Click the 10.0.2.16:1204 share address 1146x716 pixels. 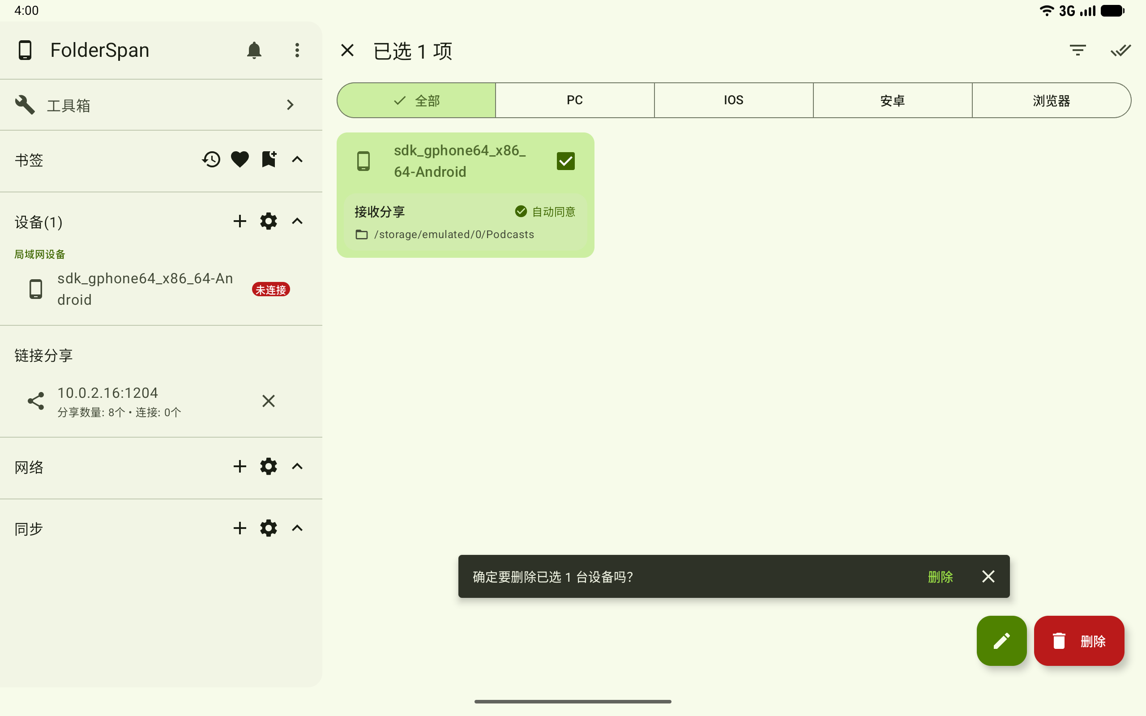pos(107,392)
